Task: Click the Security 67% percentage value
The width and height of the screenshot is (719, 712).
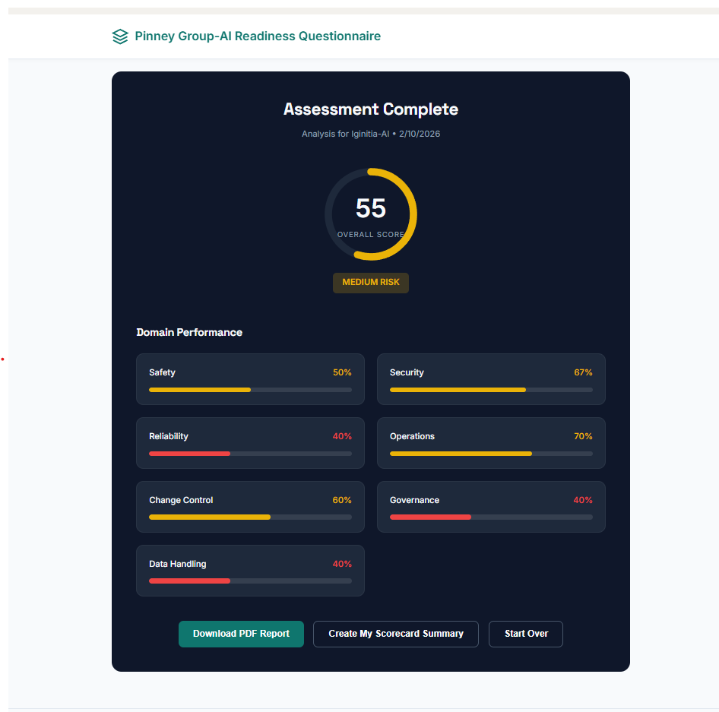Action: pos(583,372)
